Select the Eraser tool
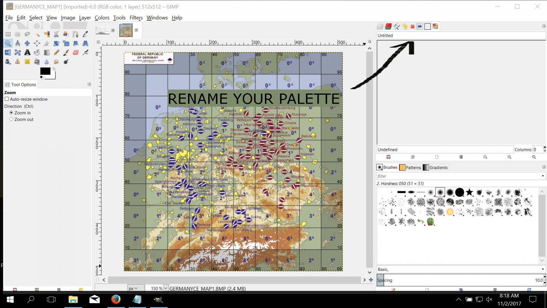 76,52
